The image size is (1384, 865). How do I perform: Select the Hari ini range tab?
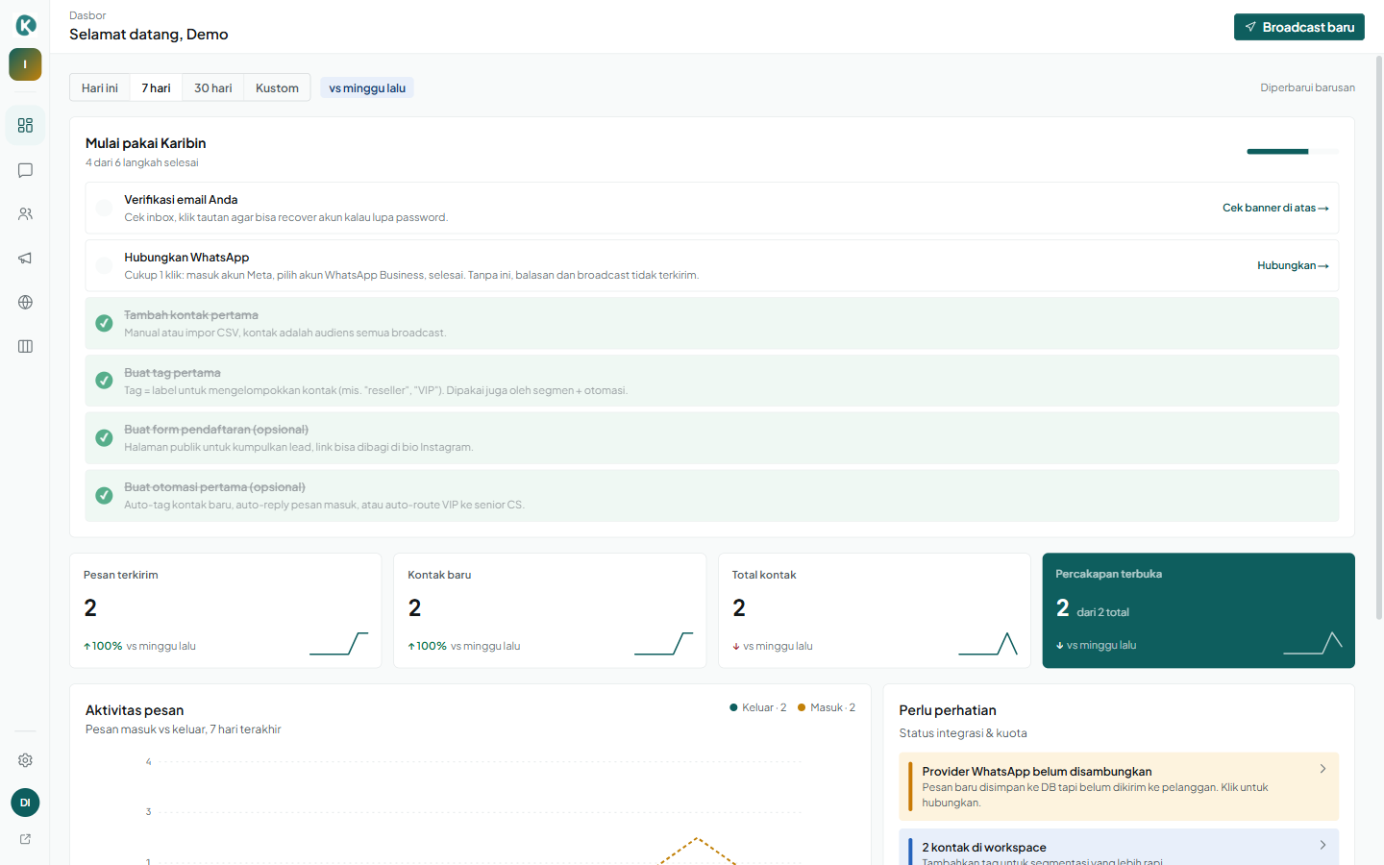(x=100, y=87)
